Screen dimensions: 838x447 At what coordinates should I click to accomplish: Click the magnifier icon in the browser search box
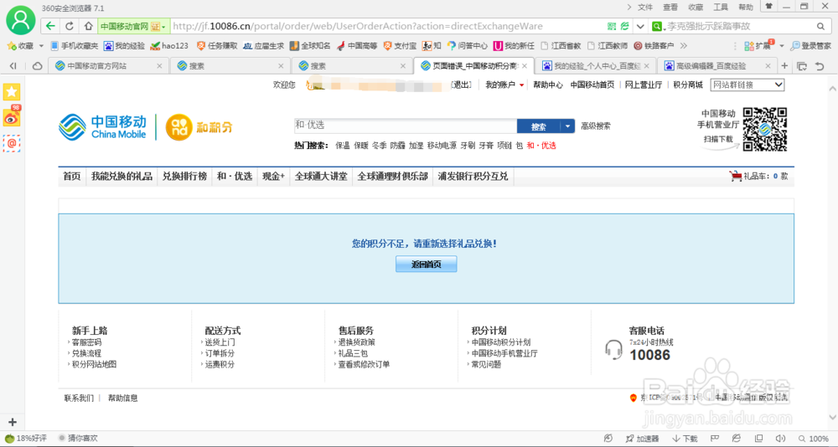[820, 26]
